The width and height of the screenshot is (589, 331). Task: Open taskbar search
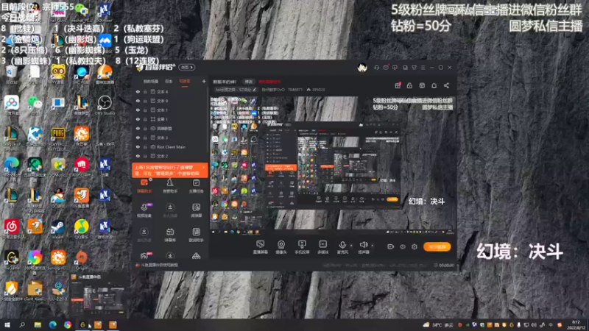coord(22,325)
